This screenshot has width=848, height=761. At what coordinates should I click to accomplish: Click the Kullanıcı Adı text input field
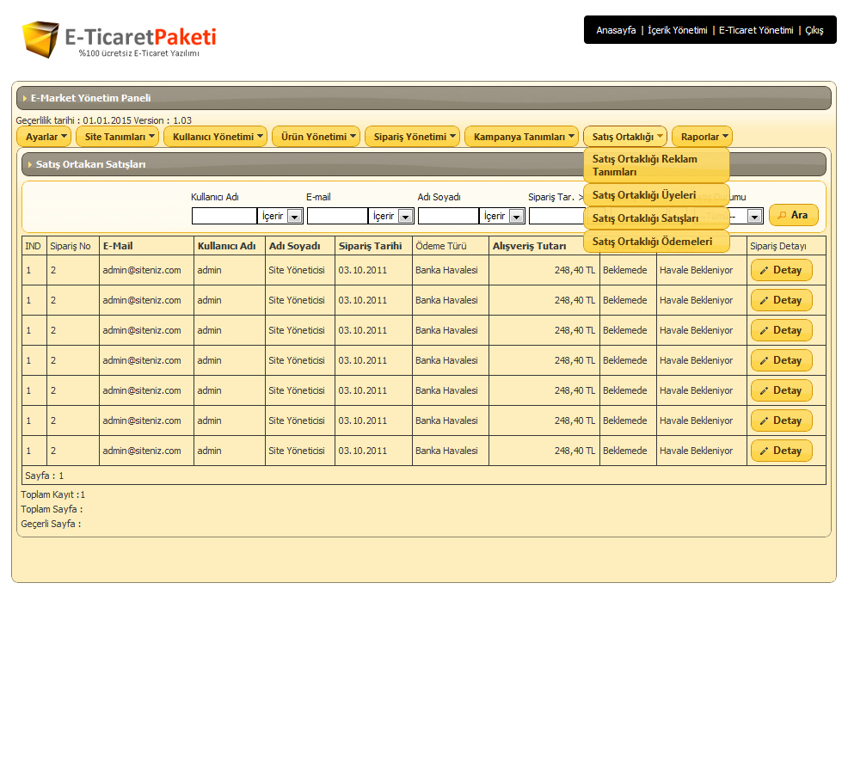[224, 217]
